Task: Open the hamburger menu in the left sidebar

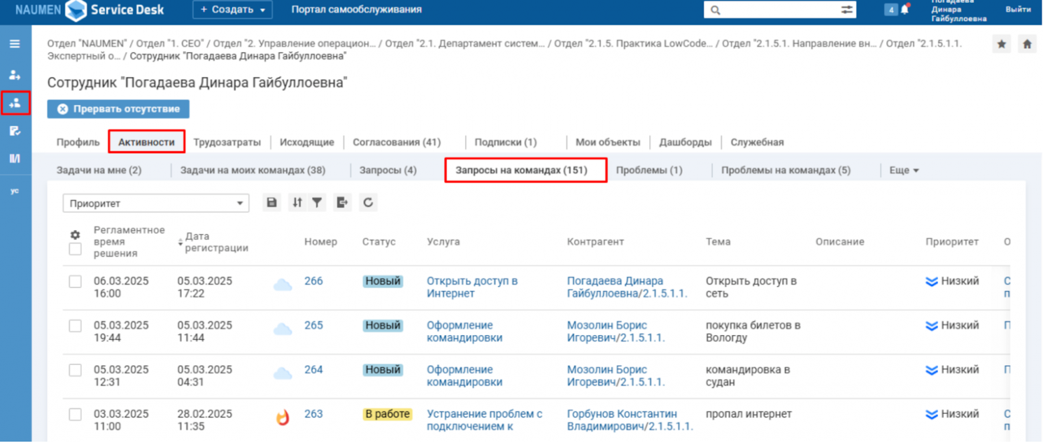Action: [15, 44]
